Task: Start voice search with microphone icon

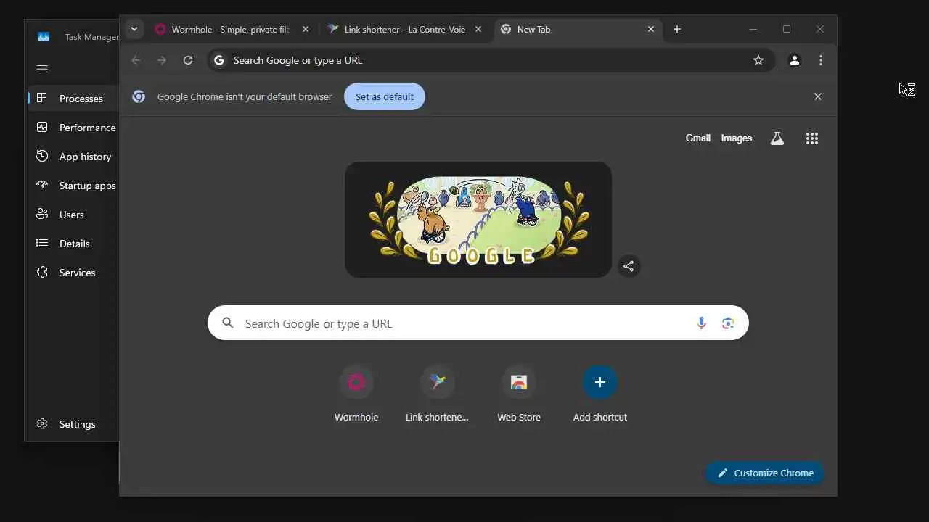Action: point(701,323)
